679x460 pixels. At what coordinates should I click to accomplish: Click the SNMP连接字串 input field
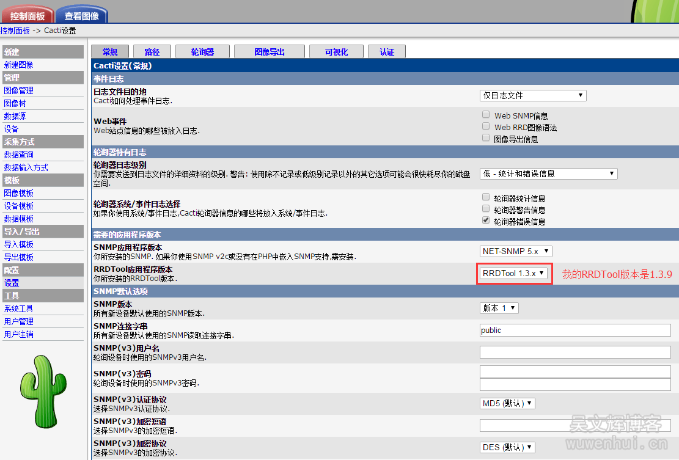click(x=574, y=330)
